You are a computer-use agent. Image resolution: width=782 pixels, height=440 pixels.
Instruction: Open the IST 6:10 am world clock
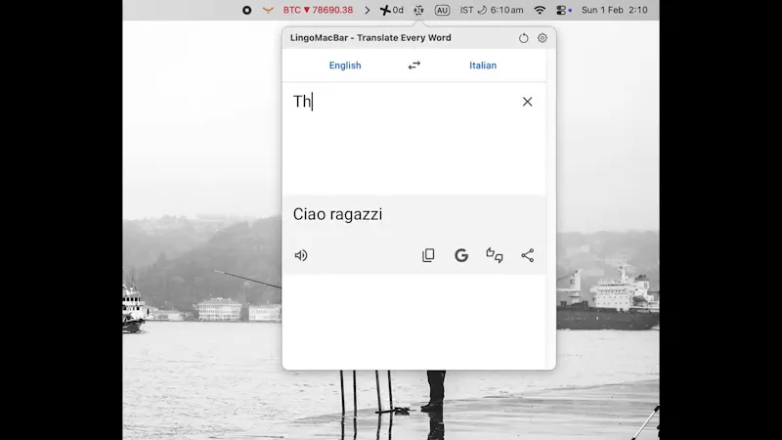pos(492,10)
